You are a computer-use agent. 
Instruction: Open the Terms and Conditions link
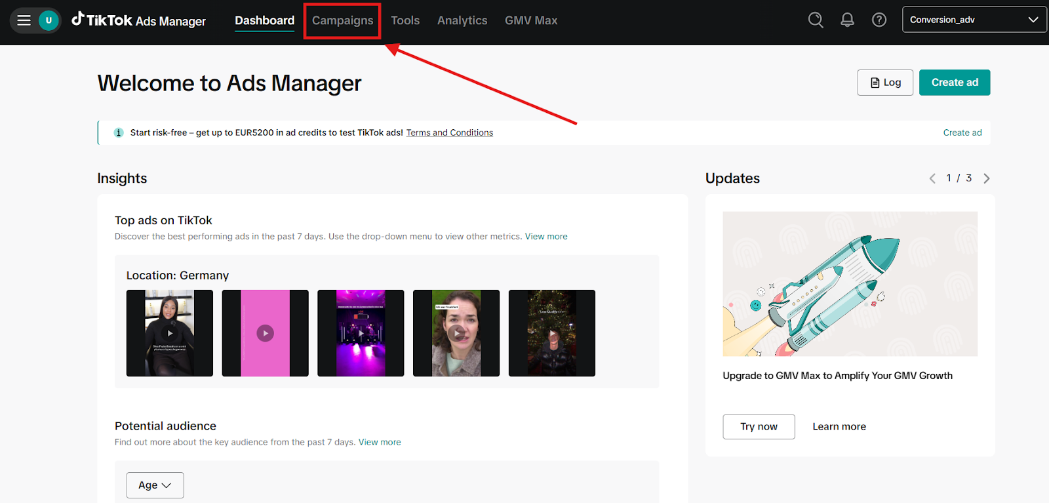(x=449, y=132)
